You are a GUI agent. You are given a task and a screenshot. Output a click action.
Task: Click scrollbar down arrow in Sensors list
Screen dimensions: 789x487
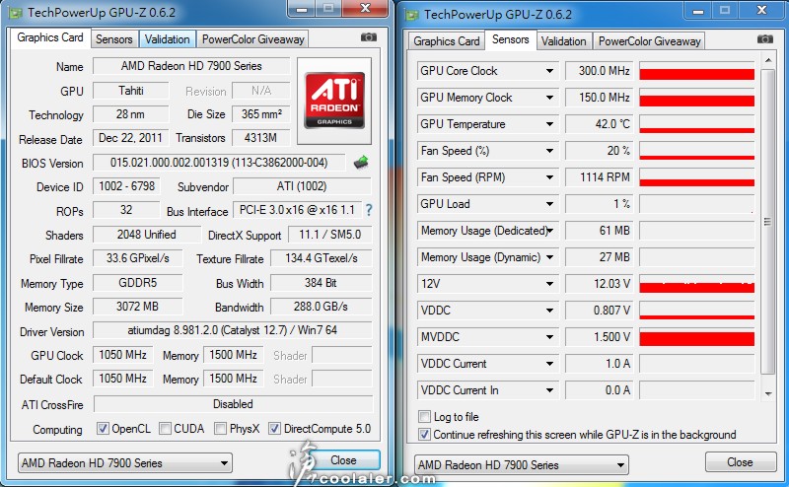[768, 393]
